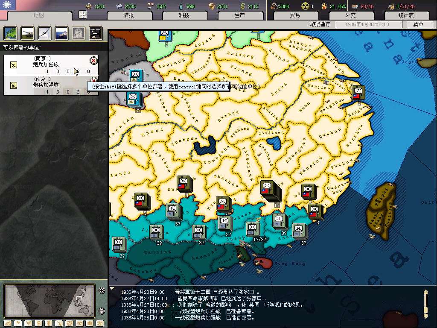
Task: Click the date field 1936年4月28日0:00
Action: tap(368, 24)
